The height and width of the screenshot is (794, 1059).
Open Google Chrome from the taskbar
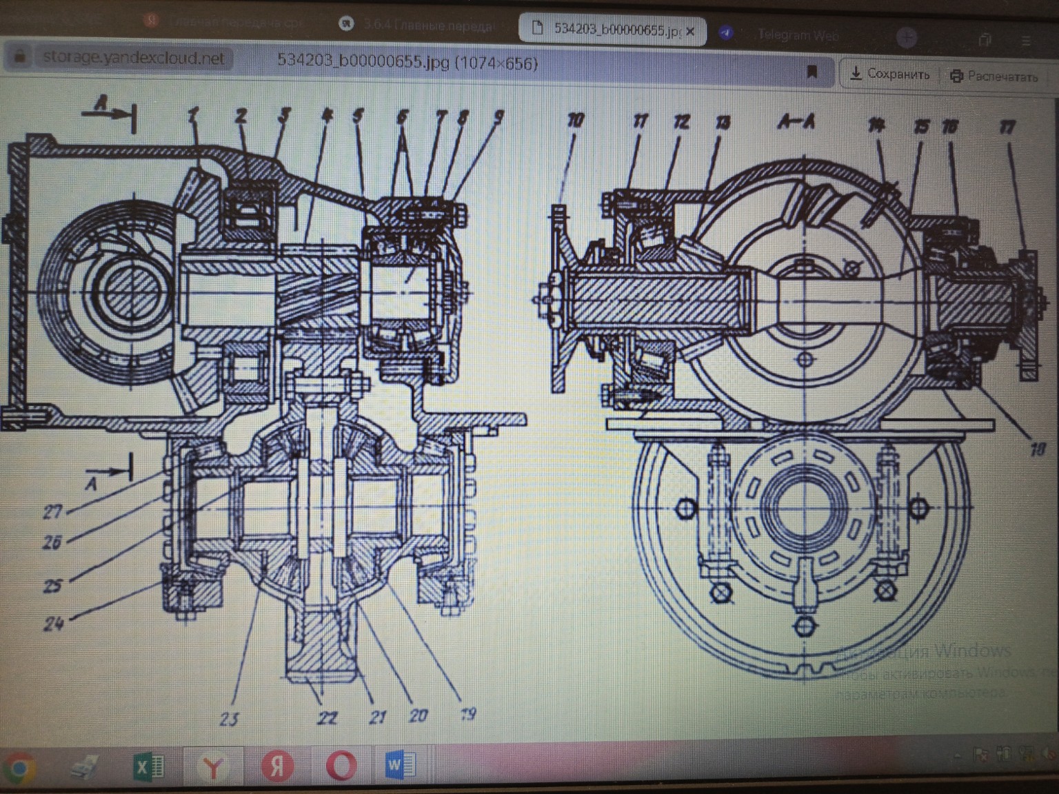[20, 767]
